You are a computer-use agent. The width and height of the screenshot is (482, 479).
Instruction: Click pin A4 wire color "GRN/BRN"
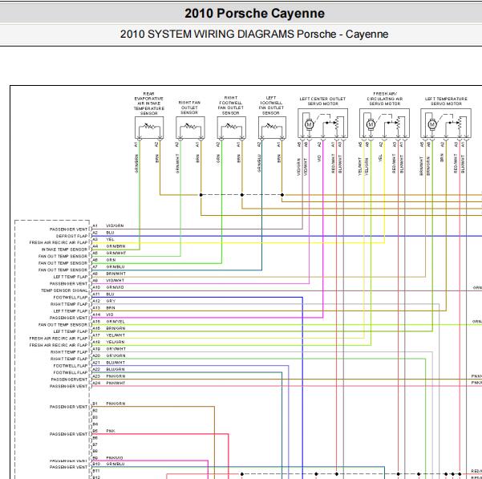click(x=115, y=246)
